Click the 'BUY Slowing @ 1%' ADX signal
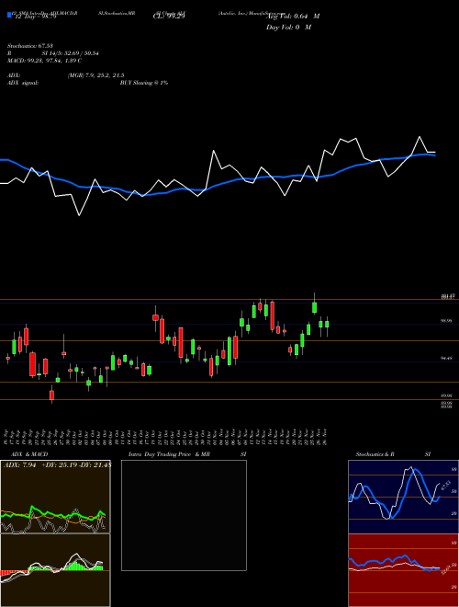Screen dimensions: 459x607 (x=144, y=83)
